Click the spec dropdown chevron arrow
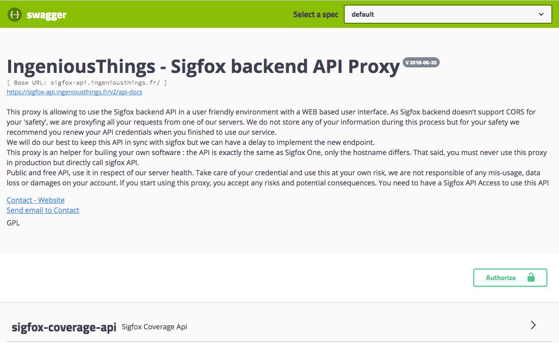This screenshot has height=343, width=559. (541, 14)
